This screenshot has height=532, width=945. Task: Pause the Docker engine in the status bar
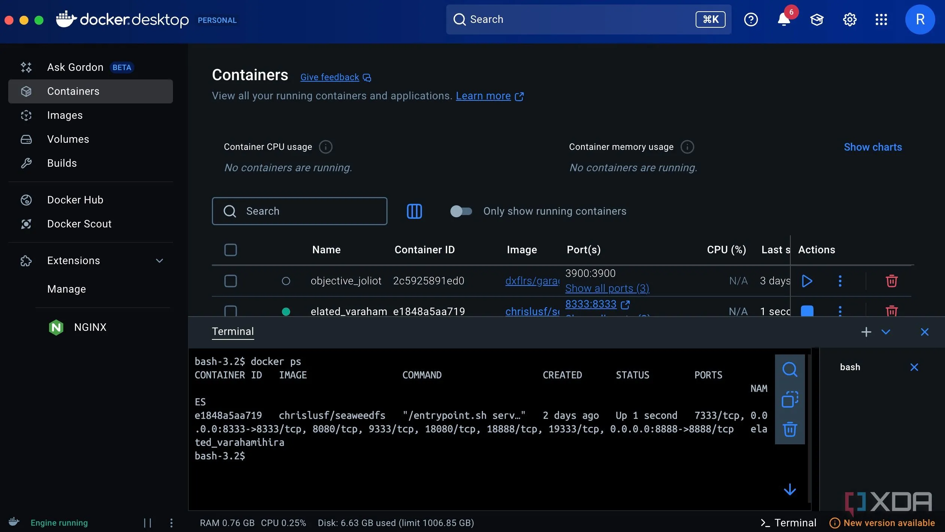tap(148, 523)
